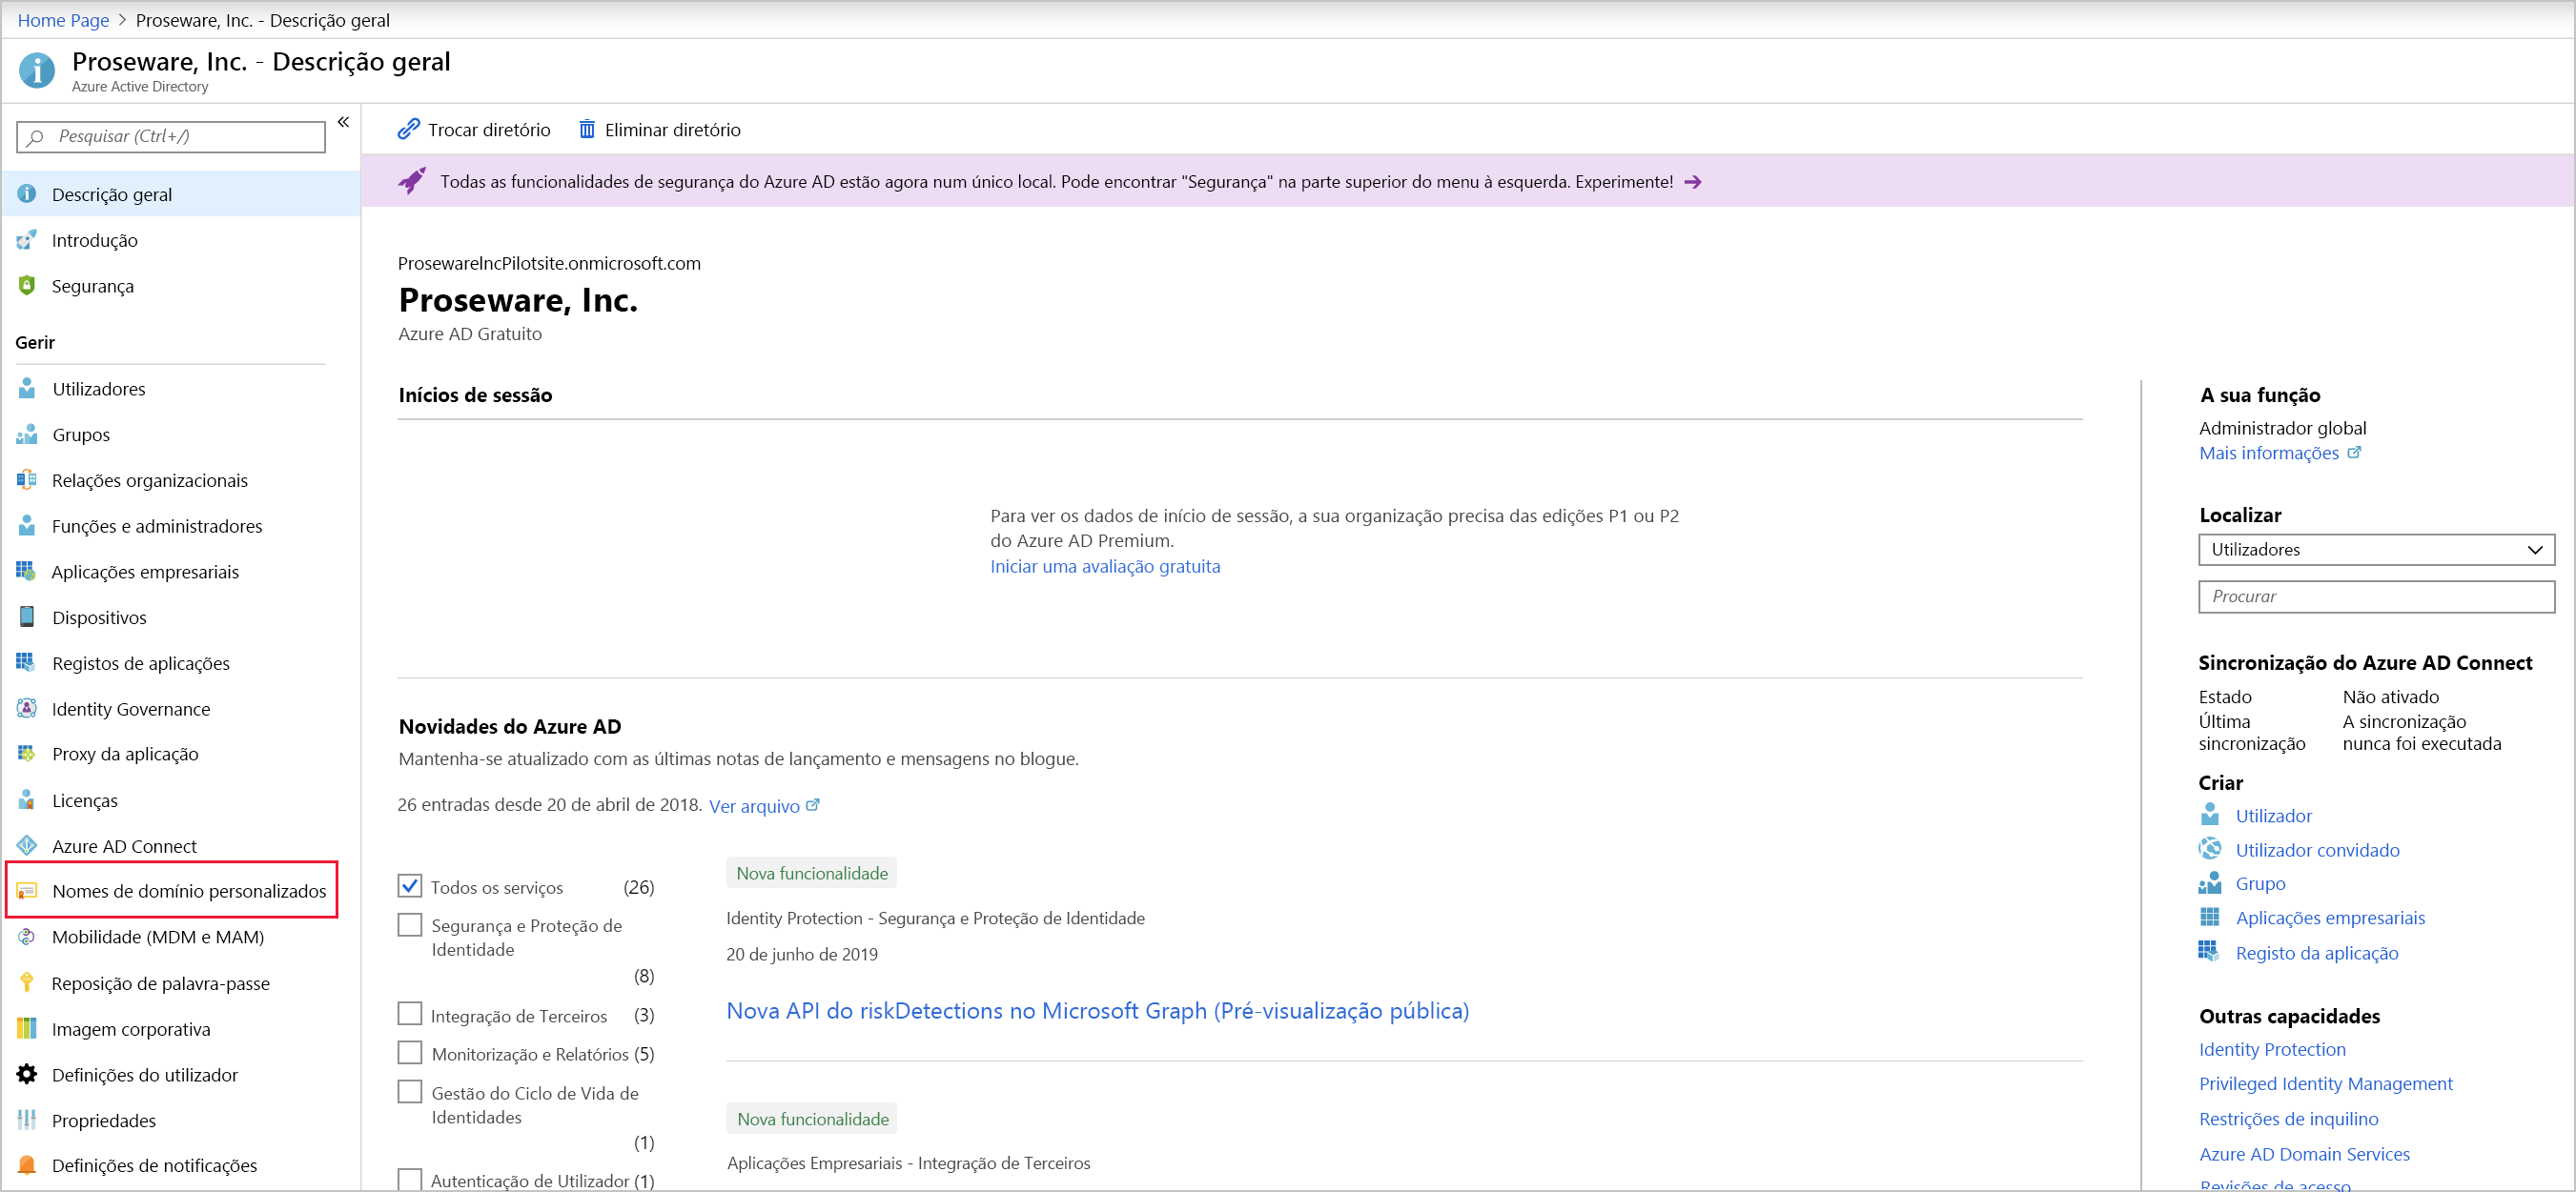
Task: Click the Mais informações link
Action: [x=2279, y=453]
